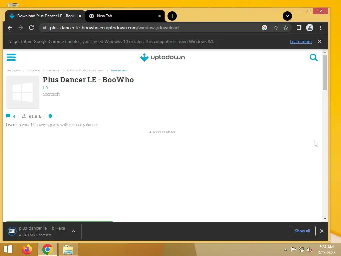Close the Download Plus Dancer LE tab
The image size is (341, 256).
click(80, 16)
